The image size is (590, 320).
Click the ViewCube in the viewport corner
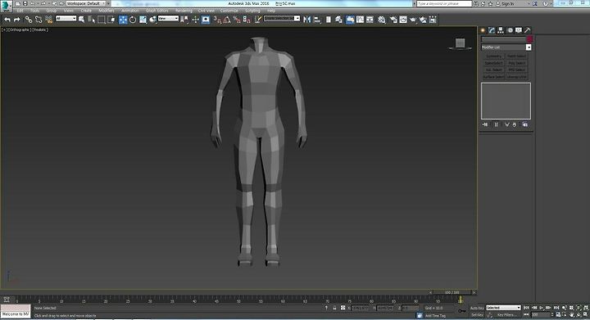click(460, 44)
